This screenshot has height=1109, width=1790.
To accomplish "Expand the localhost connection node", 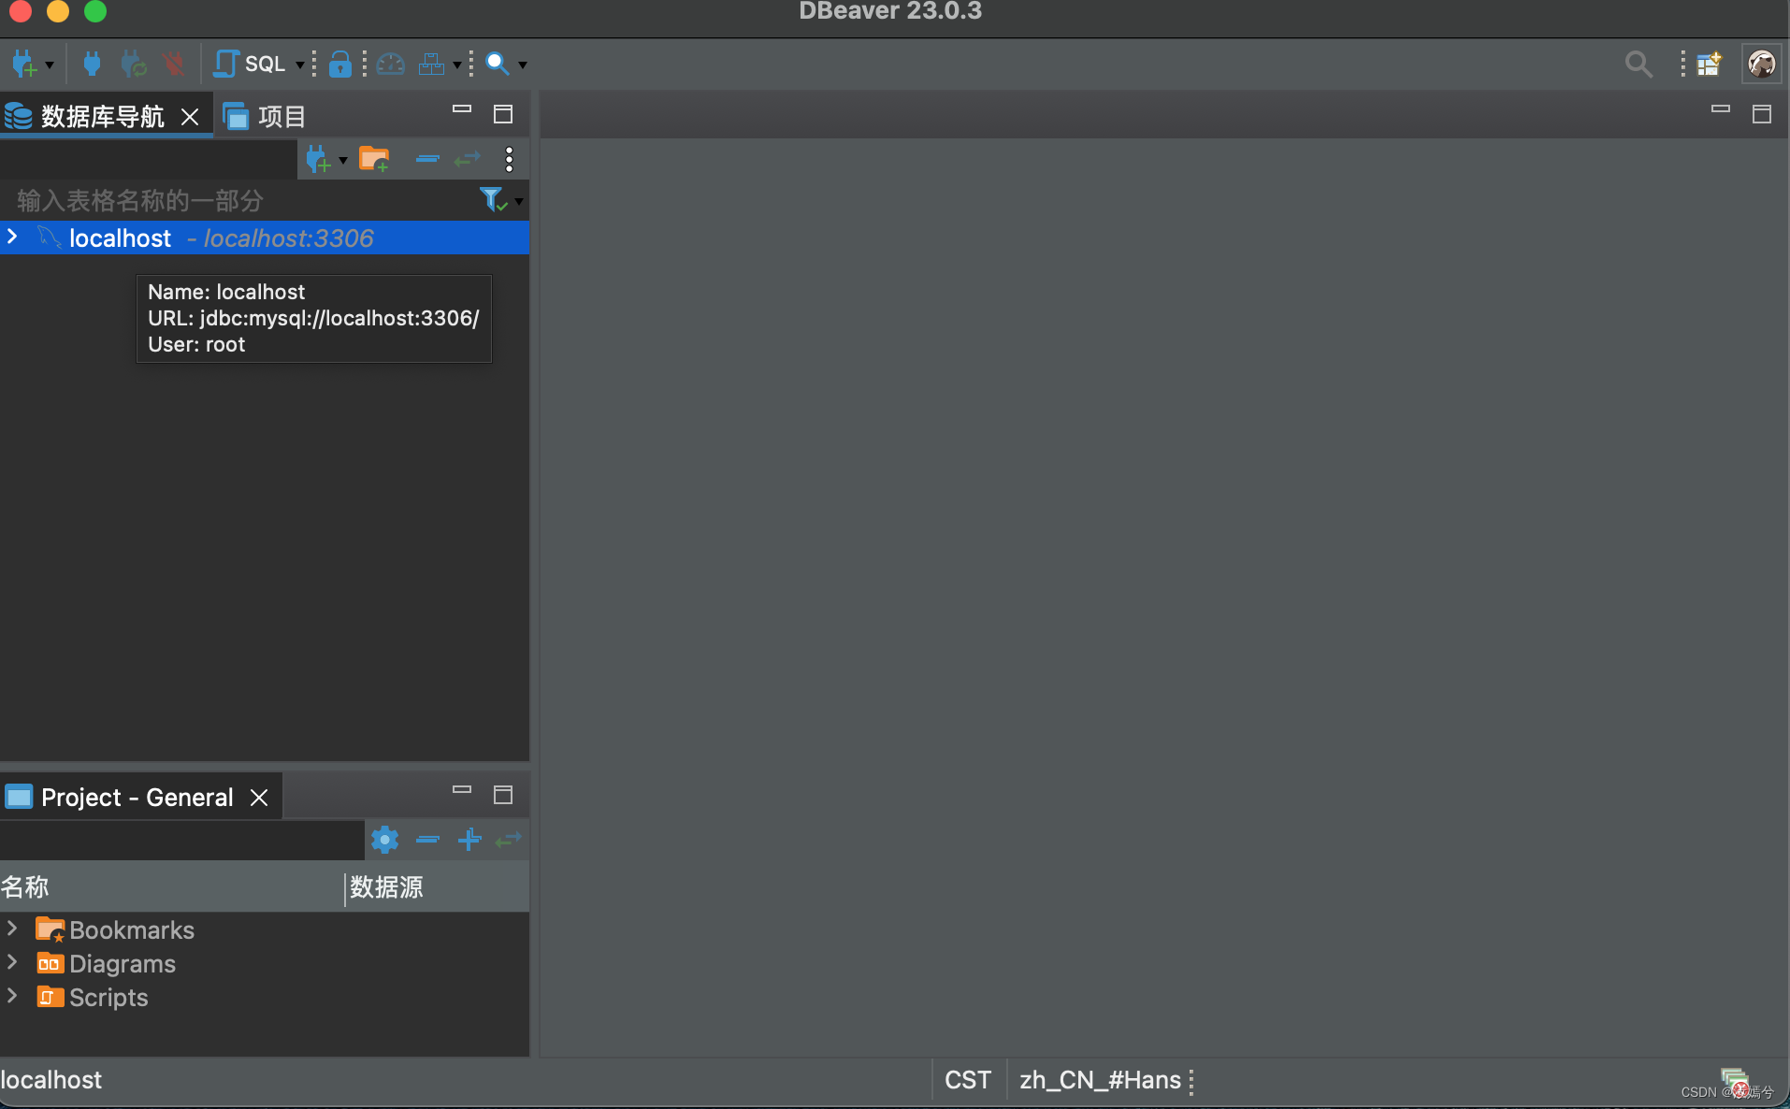I will click(x=12, y=237).
